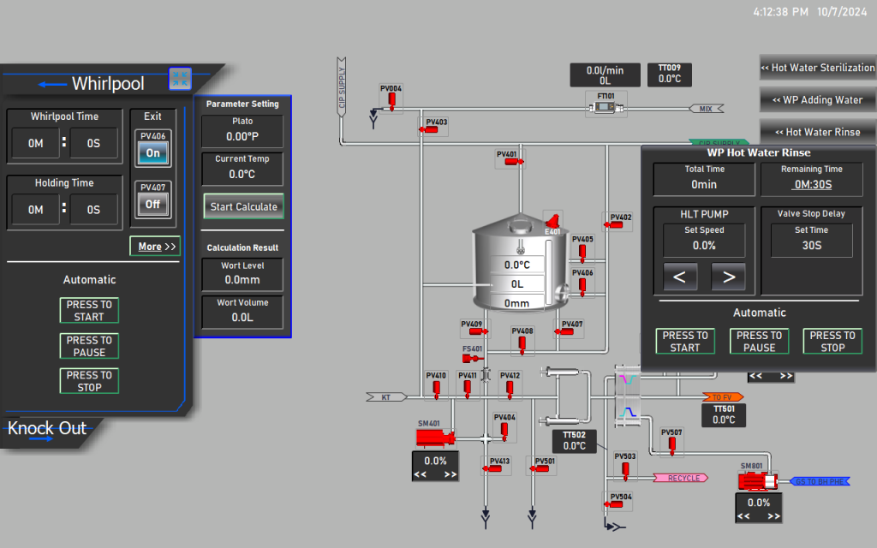Click the PV507 valve icon

click(671, 445)
